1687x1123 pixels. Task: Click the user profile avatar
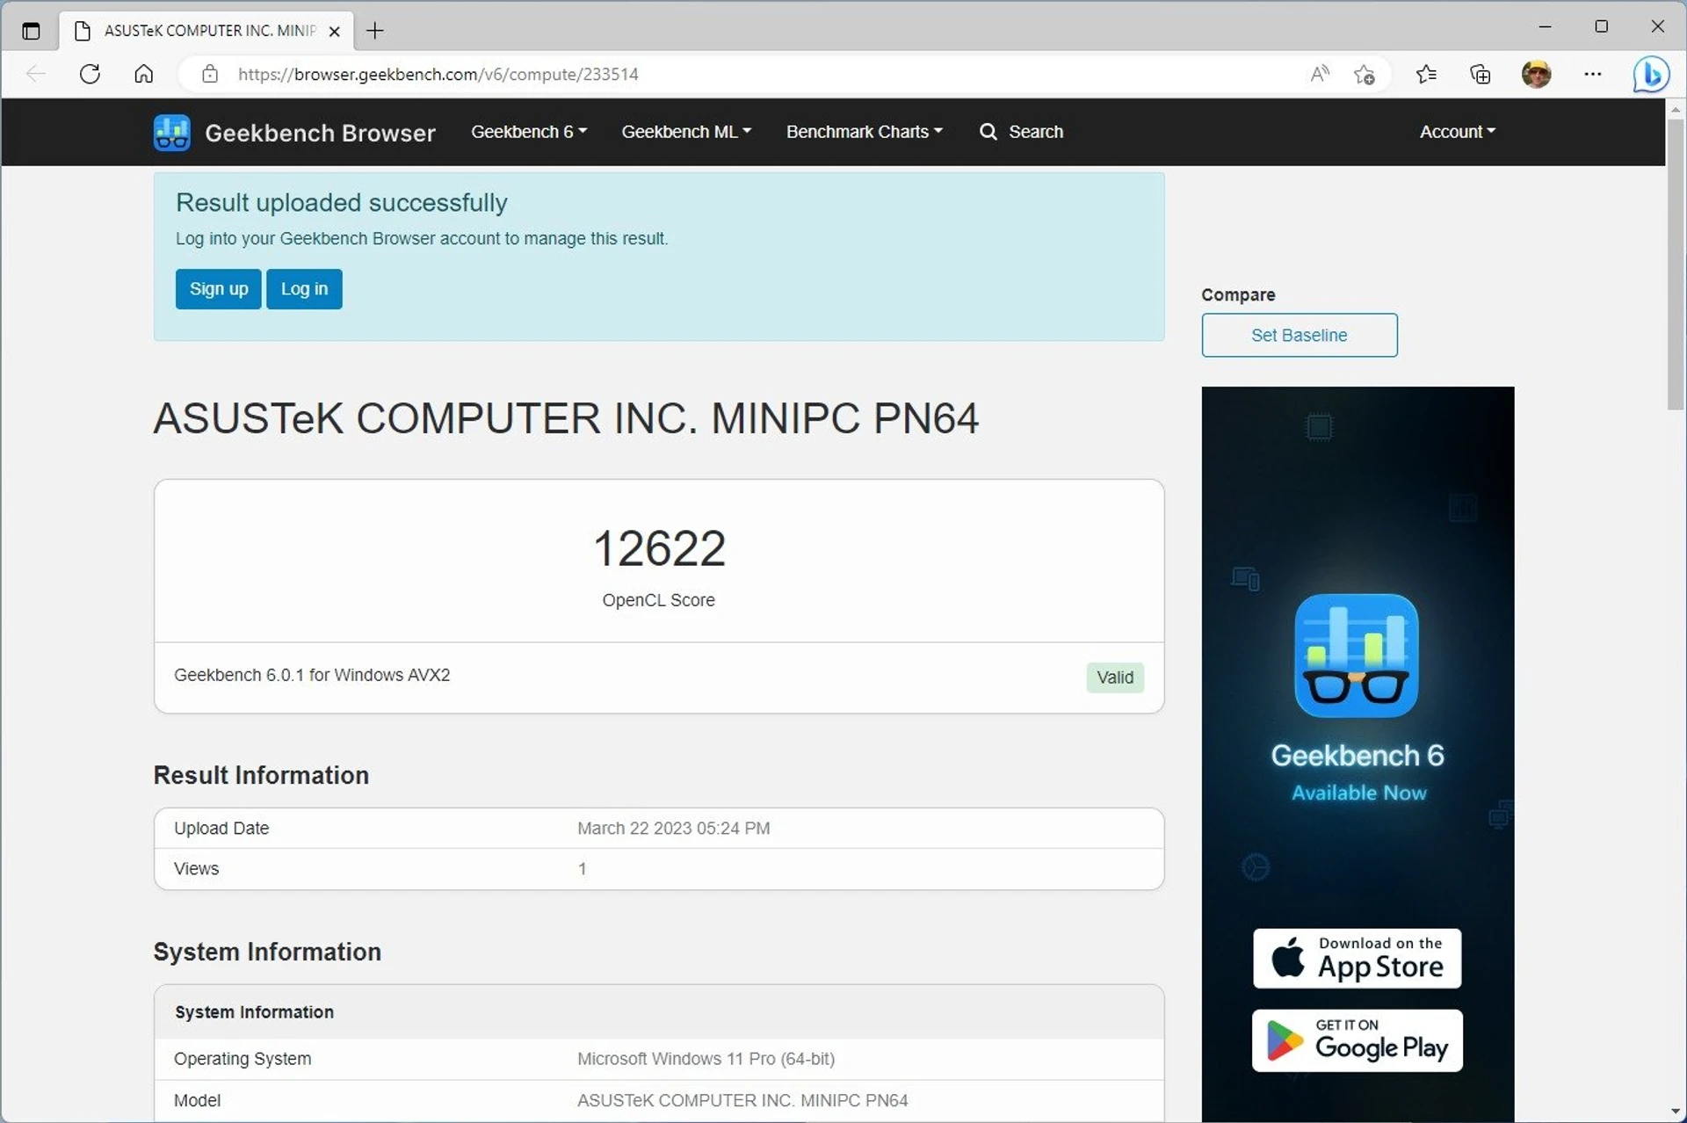click(1536, 74)
